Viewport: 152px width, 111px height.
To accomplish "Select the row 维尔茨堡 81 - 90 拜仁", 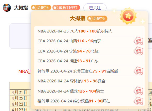I will coord(89,101).
